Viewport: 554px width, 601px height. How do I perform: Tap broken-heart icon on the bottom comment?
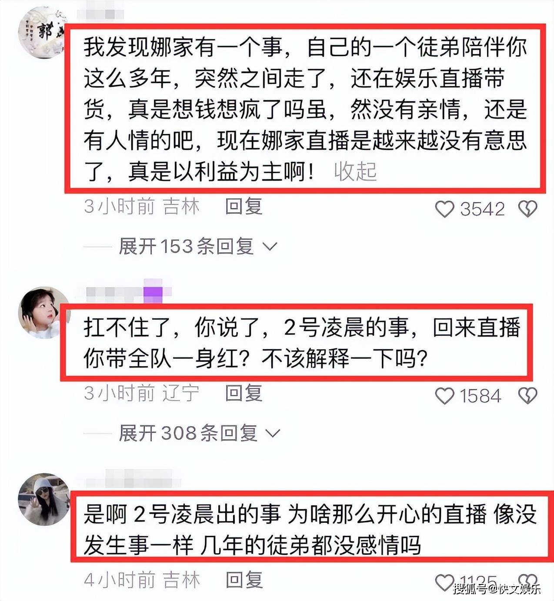pyautogui.click(x=527, y=581)
